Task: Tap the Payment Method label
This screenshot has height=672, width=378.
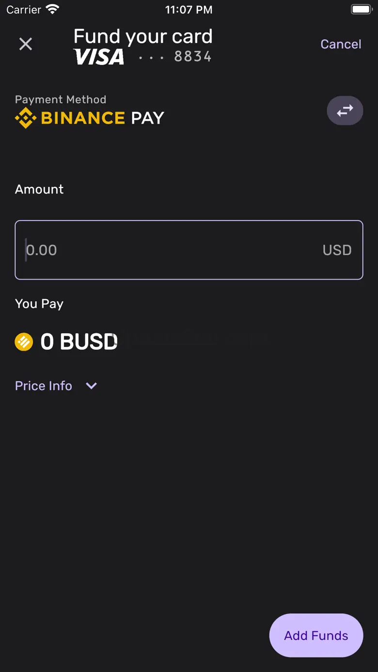Action: (x=61, y=99)
